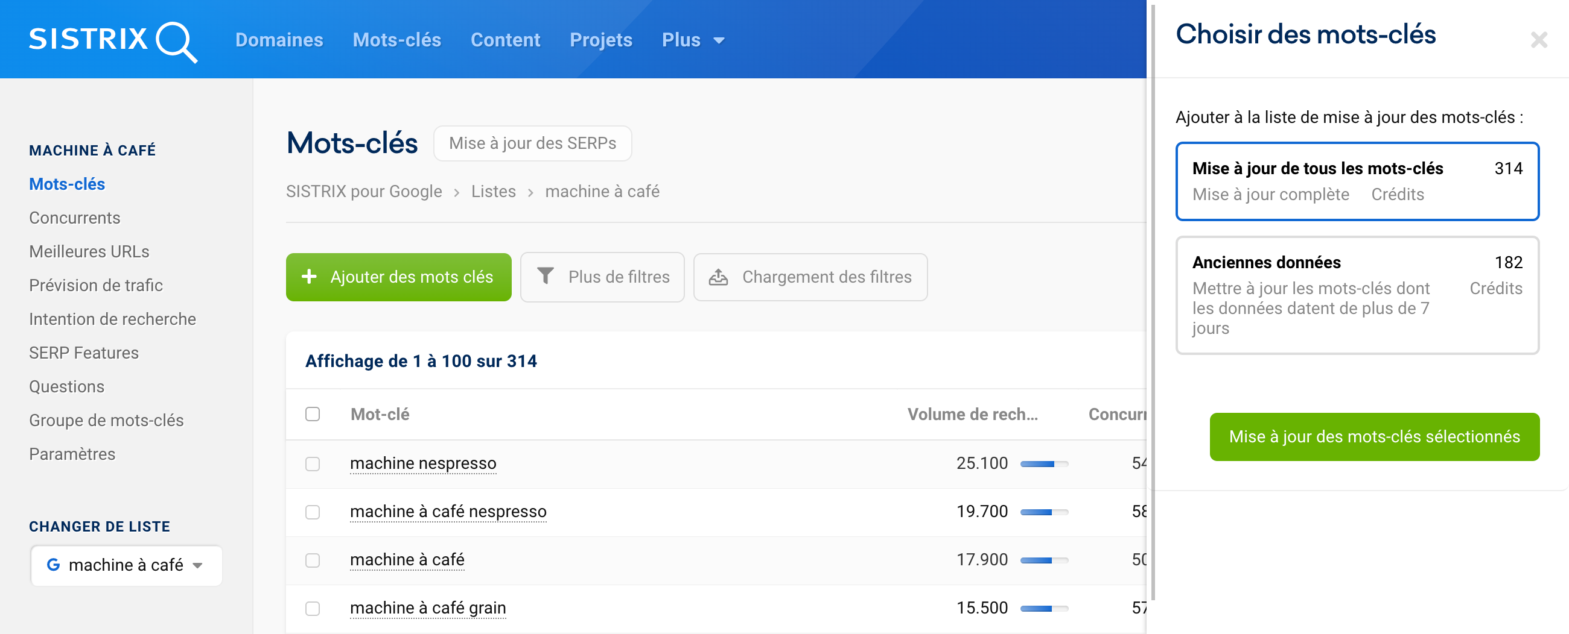
Task: Open Questions in the sidebar
Action: [66, 386]
